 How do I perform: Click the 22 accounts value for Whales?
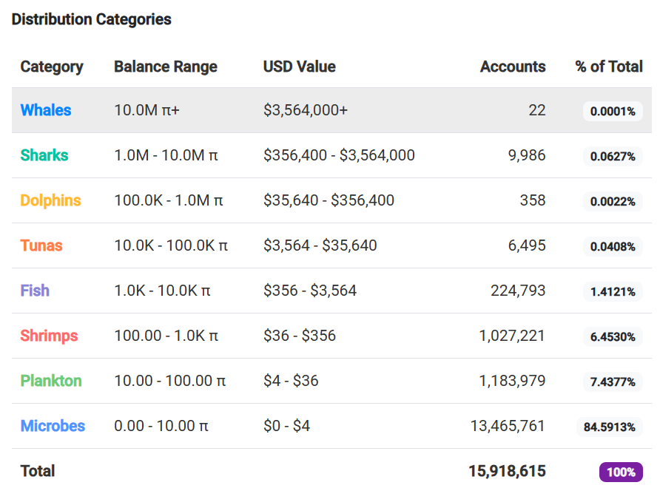tap(537, 110)
